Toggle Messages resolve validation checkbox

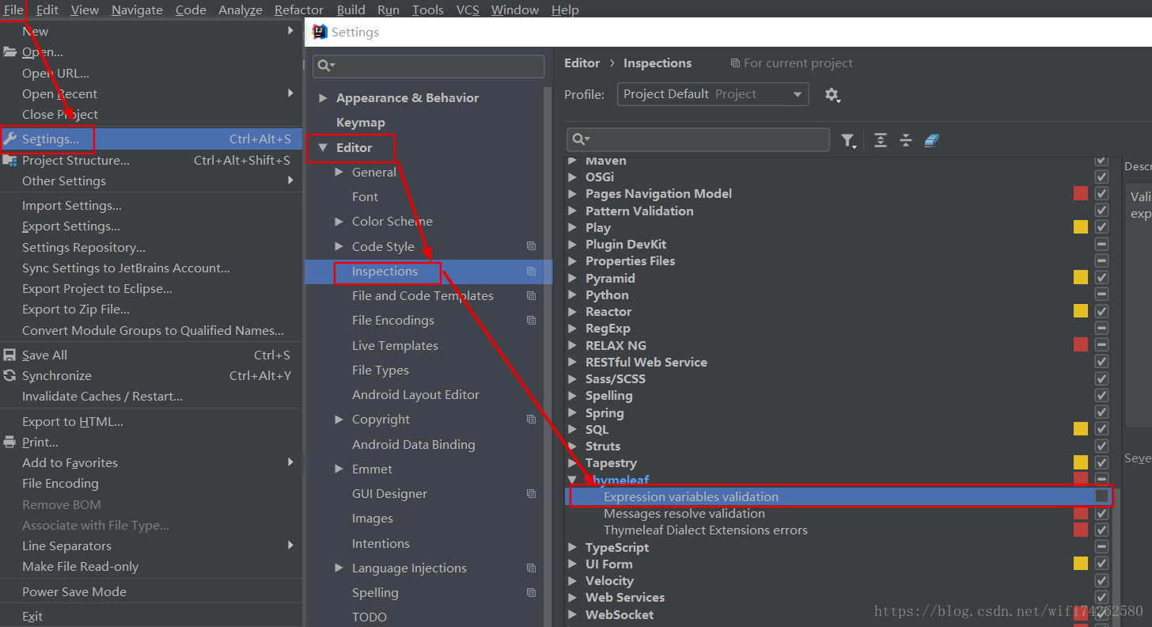pos(1101,513)
